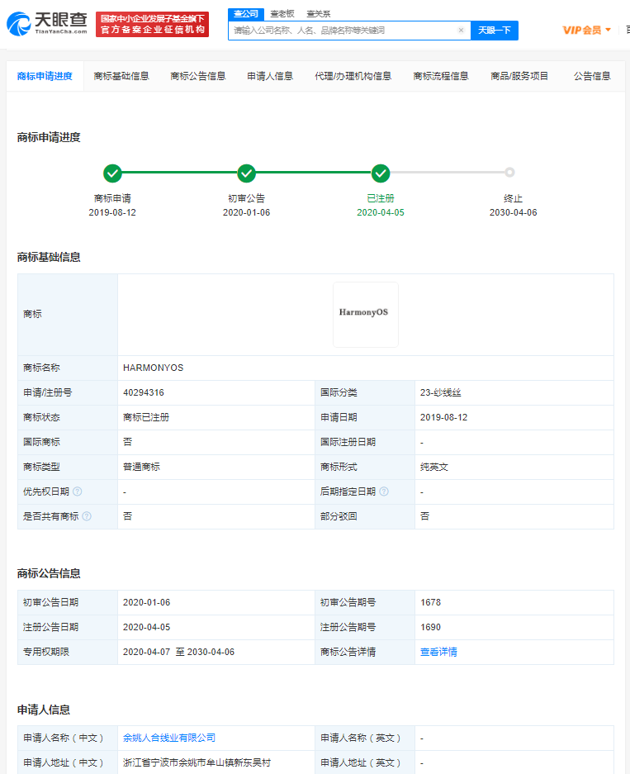Select application date 2019-08-12 in 申请日期 row

(443, 417)
